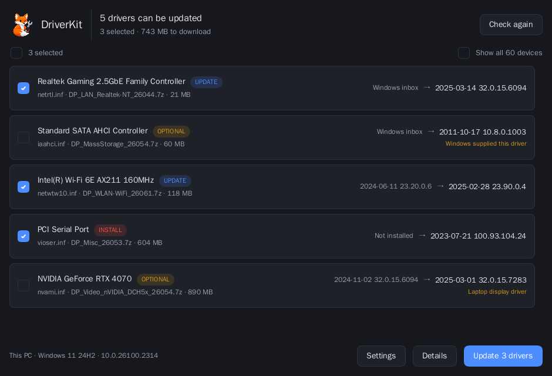Screen dimensions: 552x376
Task: Click the OPTIONAL badge on the NVIDIA row
Action: pyautogui.click(x=155, y=279)
